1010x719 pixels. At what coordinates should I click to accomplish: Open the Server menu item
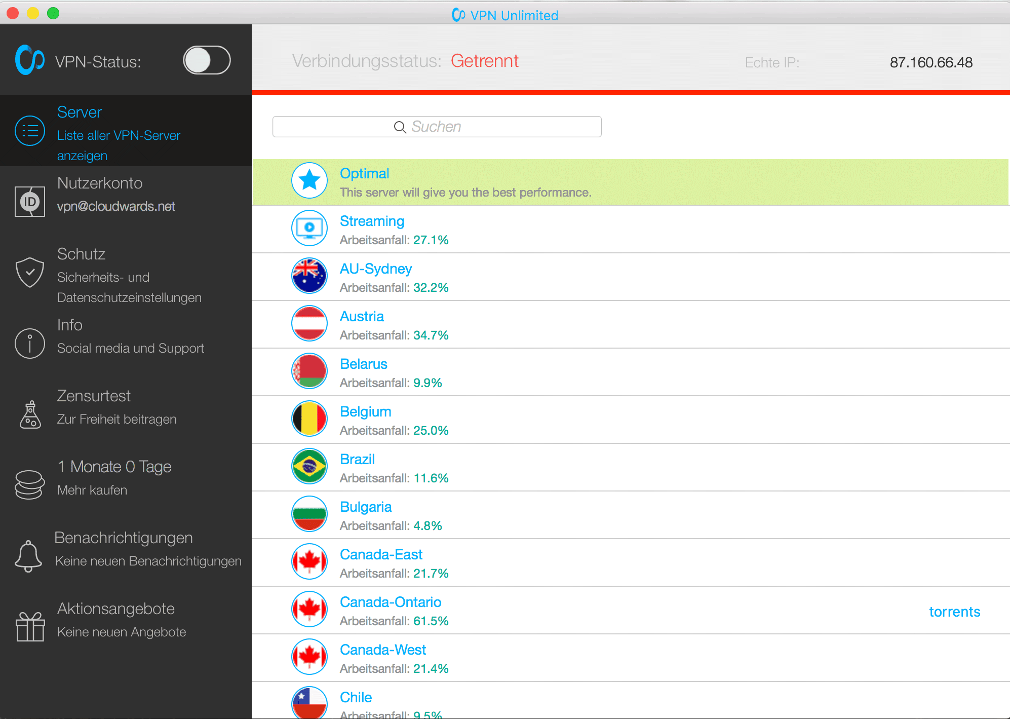point(126,131)
